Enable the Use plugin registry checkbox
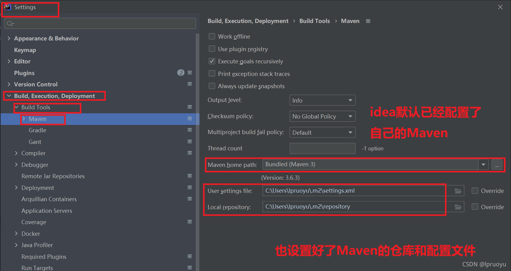 [x=212, y=49]
